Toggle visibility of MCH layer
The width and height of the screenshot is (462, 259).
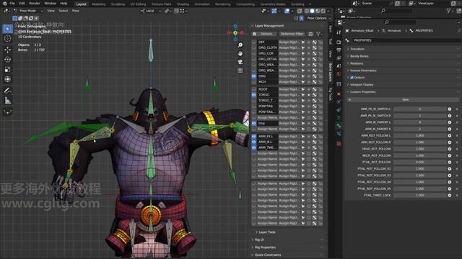pyautogui.click(x=254, y=82)
